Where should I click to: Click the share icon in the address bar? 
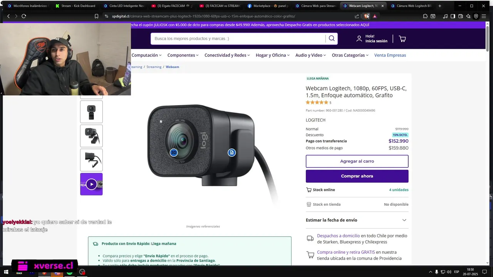pyautogui.click(x=357, y=16)
